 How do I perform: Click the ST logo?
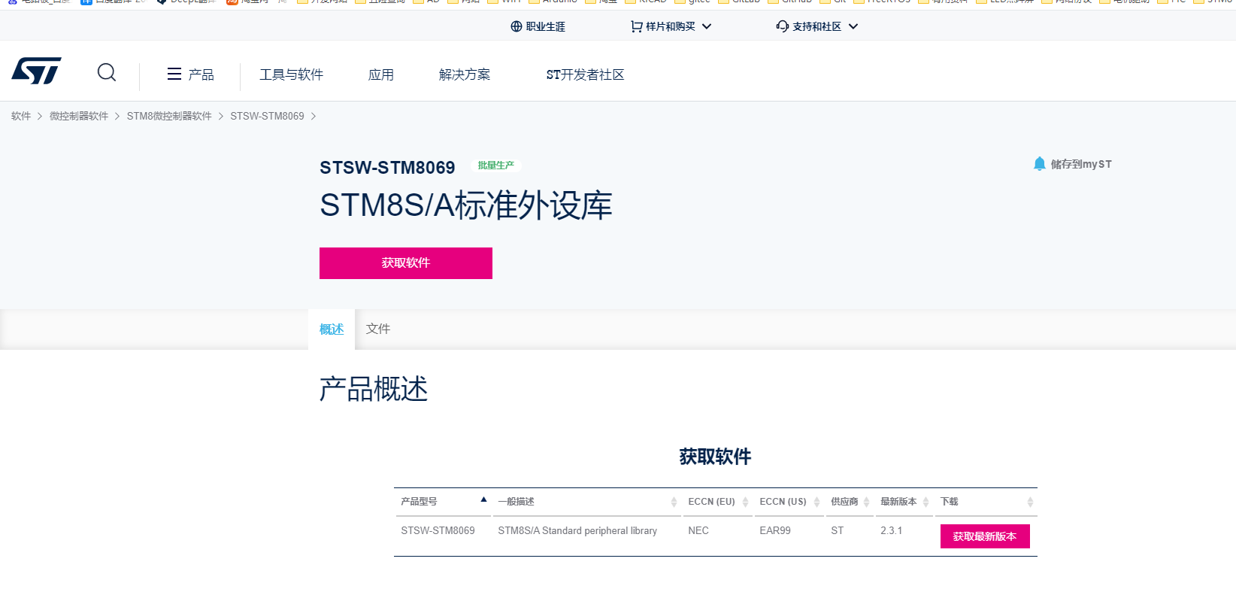pyautogui.click(x=36, y=71)
